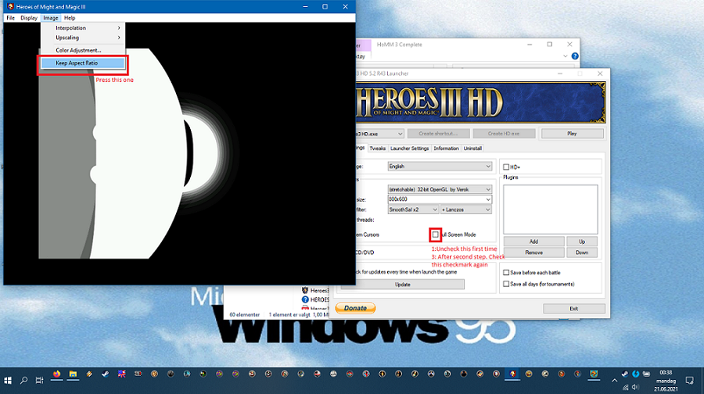704x394 pixels.
Task: Click the Exit button
Action: pyautogui.click(x=574, y=309)
